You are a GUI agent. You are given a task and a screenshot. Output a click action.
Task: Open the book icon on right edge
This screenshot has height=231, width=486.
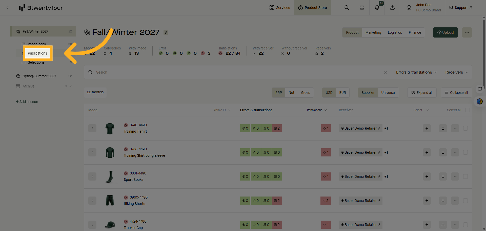[x=480, y=89]
